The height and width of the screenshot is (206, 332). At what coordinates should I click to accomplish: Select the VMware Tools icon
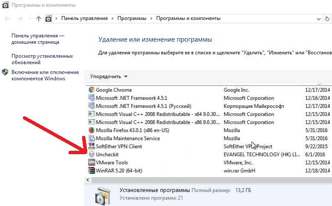point(91,163)
